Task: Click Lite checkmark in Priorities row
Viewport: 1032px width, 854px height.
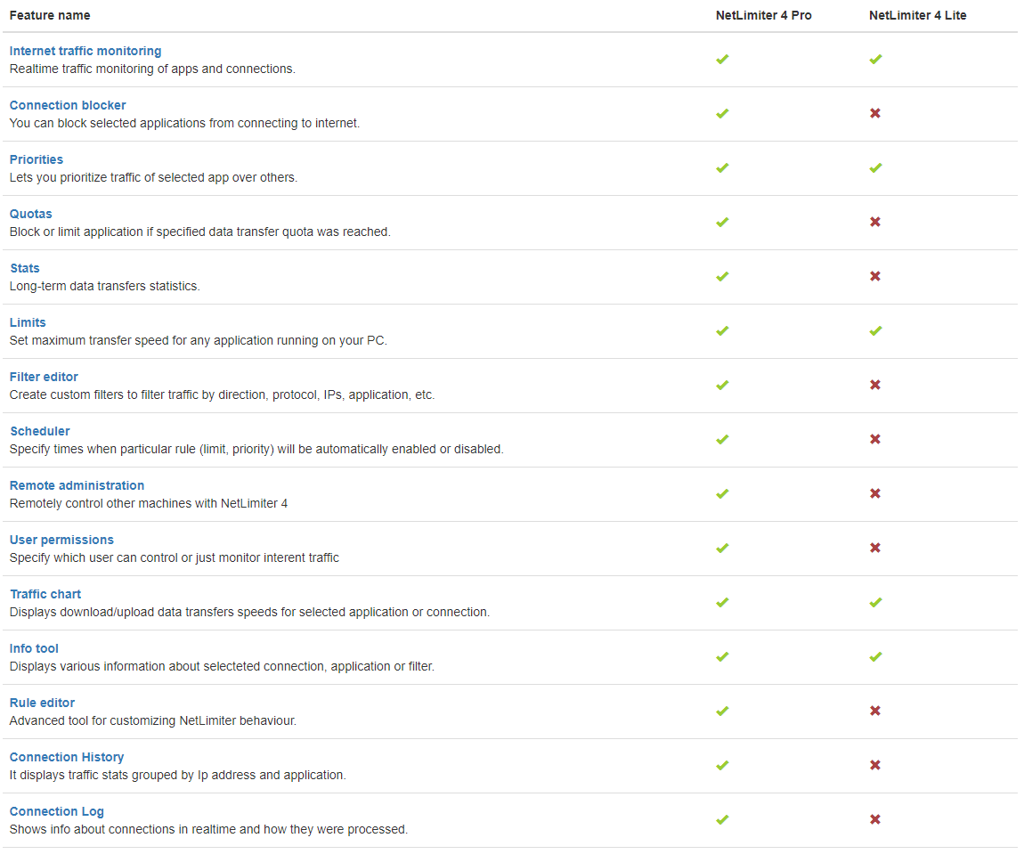Action: (x=875, y=168)
